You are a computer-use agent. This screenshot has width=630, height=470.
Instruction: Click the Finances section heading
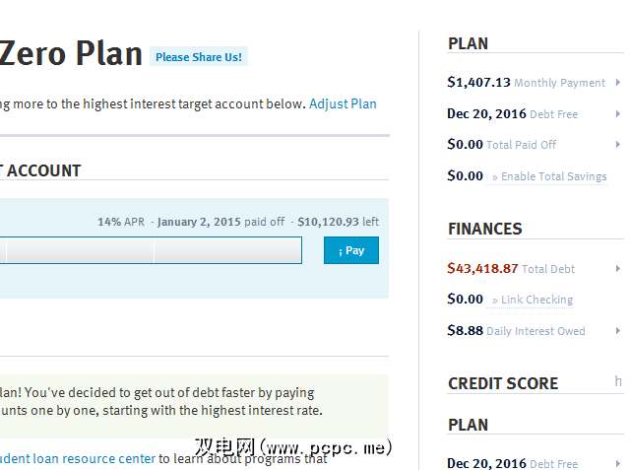tap(484, 229)
